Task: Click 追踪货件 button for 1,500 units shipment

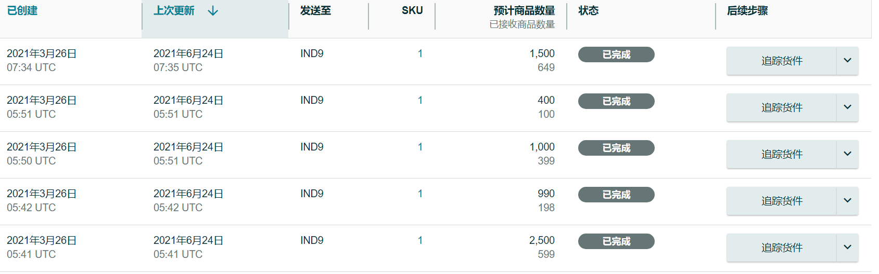Action: 781,61
